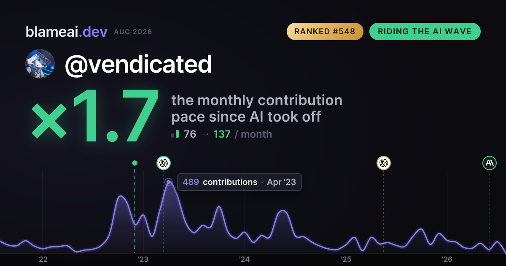Click the RIDING THE AI WAVE badge
The width and height of the screenshot is (506, 266).
(x=425, y=32)
